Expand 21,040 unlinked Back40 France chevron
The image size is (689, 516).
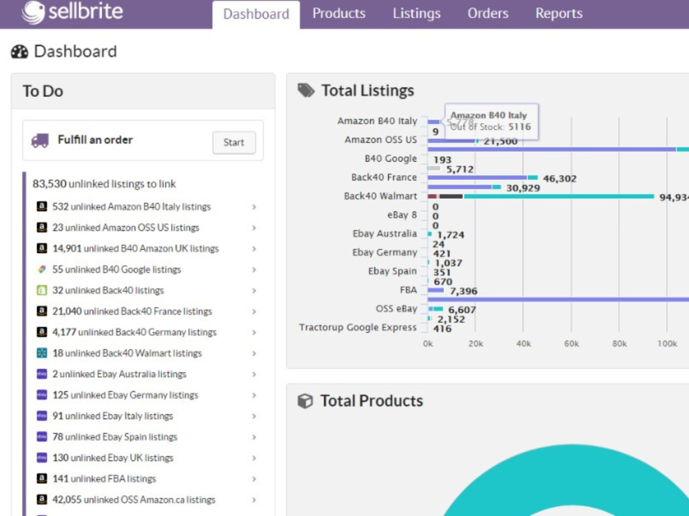click(254, 312)
